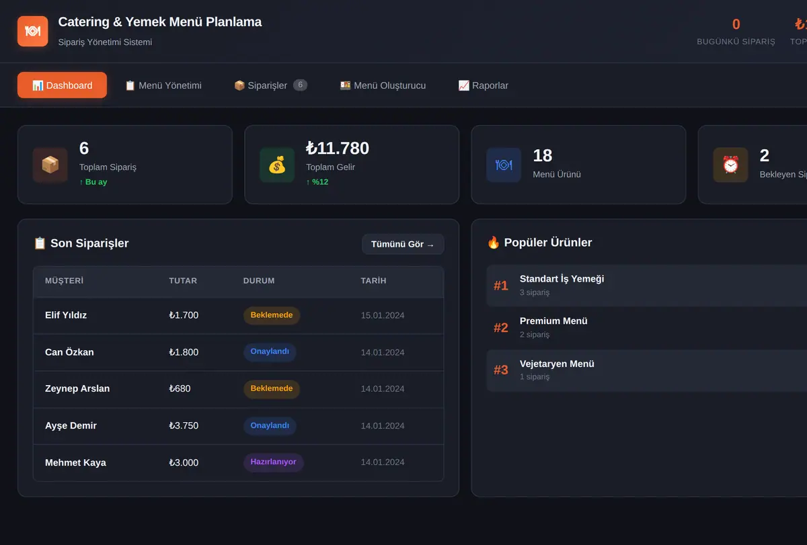
Task: Click customer name Zeynep Arslan
Action: tap(77, 388)
